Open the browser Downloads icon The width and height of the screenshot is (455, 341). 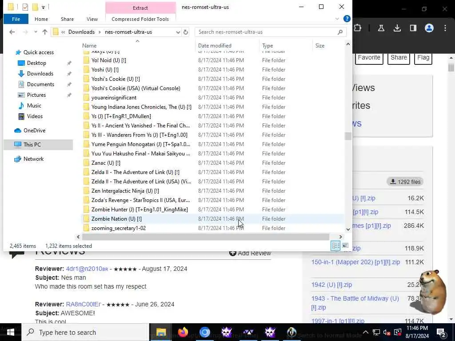[397, 28]
